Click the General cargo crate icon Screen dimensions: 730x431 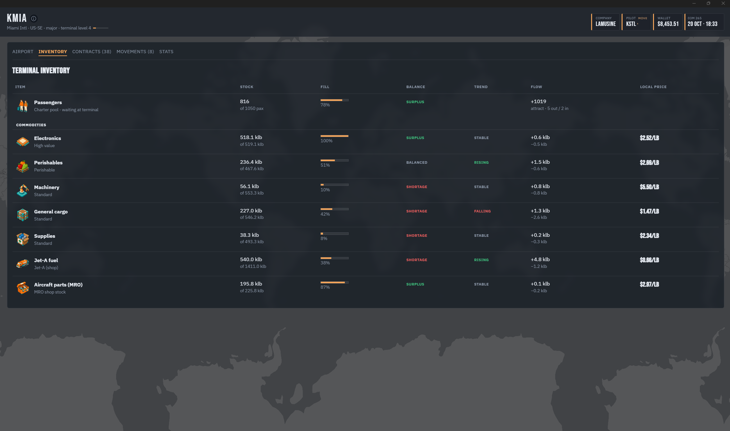[x=23, y=215]
